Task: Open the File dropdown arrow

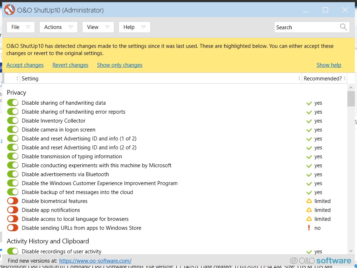Action: pyautogui.click(x=28, y=27)
